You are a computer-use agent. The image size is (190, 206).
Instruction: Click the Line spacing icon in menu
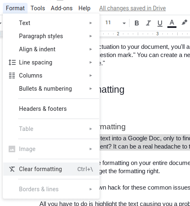point(12,62)
